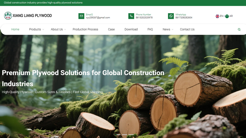Click the "Premium Plywood Solutions" hero headline

click(x=83, y=78)
